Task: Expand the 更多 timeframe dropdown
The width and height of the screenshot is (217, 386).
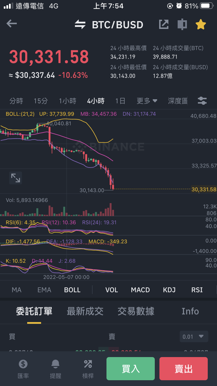Action: click(147, 101)
